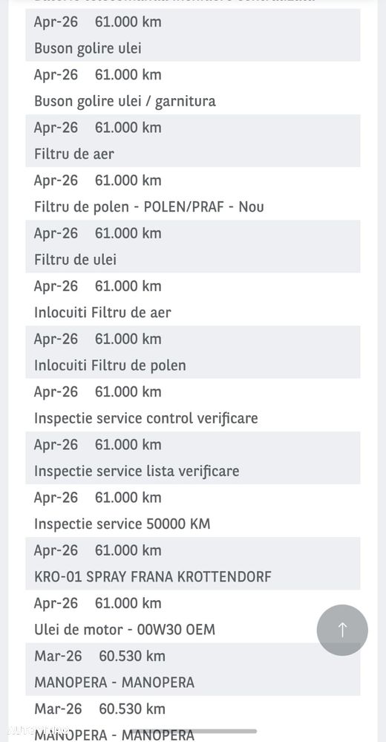Image resolution: width=386 pixels, height=742 pixels.
Task: Tap the 60.530 km mileage above first MANOPERA
Action: 132,656
